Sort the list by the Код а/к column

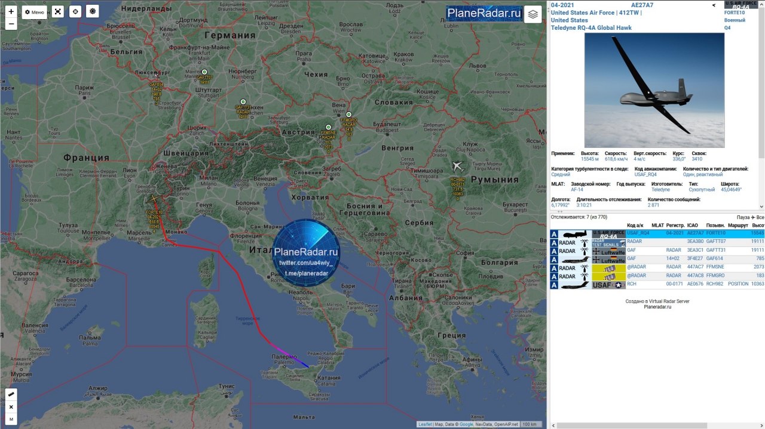[635, 226]
